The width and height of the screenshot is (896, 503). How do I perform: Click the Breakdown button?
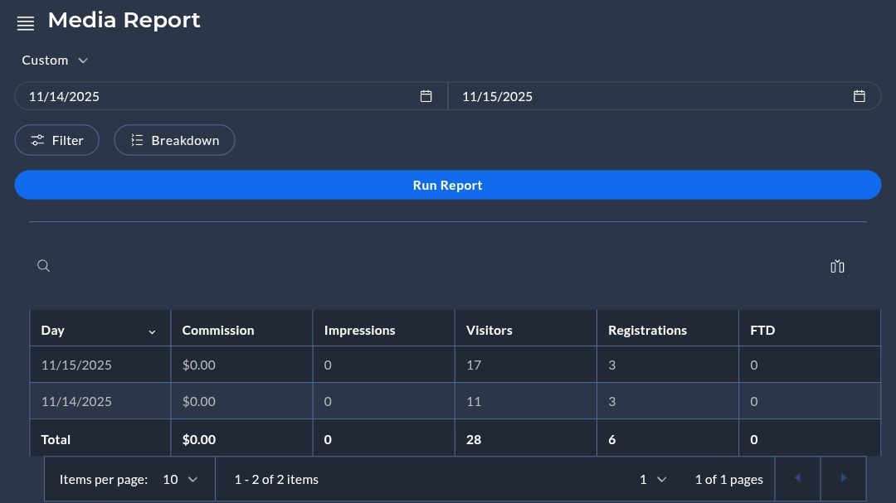174,140
